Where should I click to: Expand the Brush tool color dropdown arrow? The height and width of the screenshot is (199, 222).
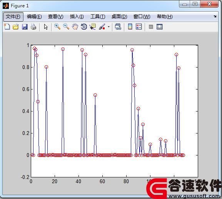pyautogui.click(x=108, y=27)
